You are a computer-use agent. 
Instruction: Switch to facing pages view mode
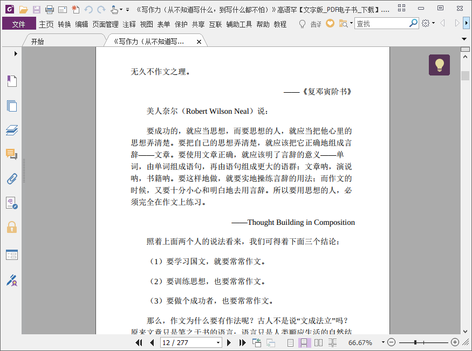coord(318,342)
